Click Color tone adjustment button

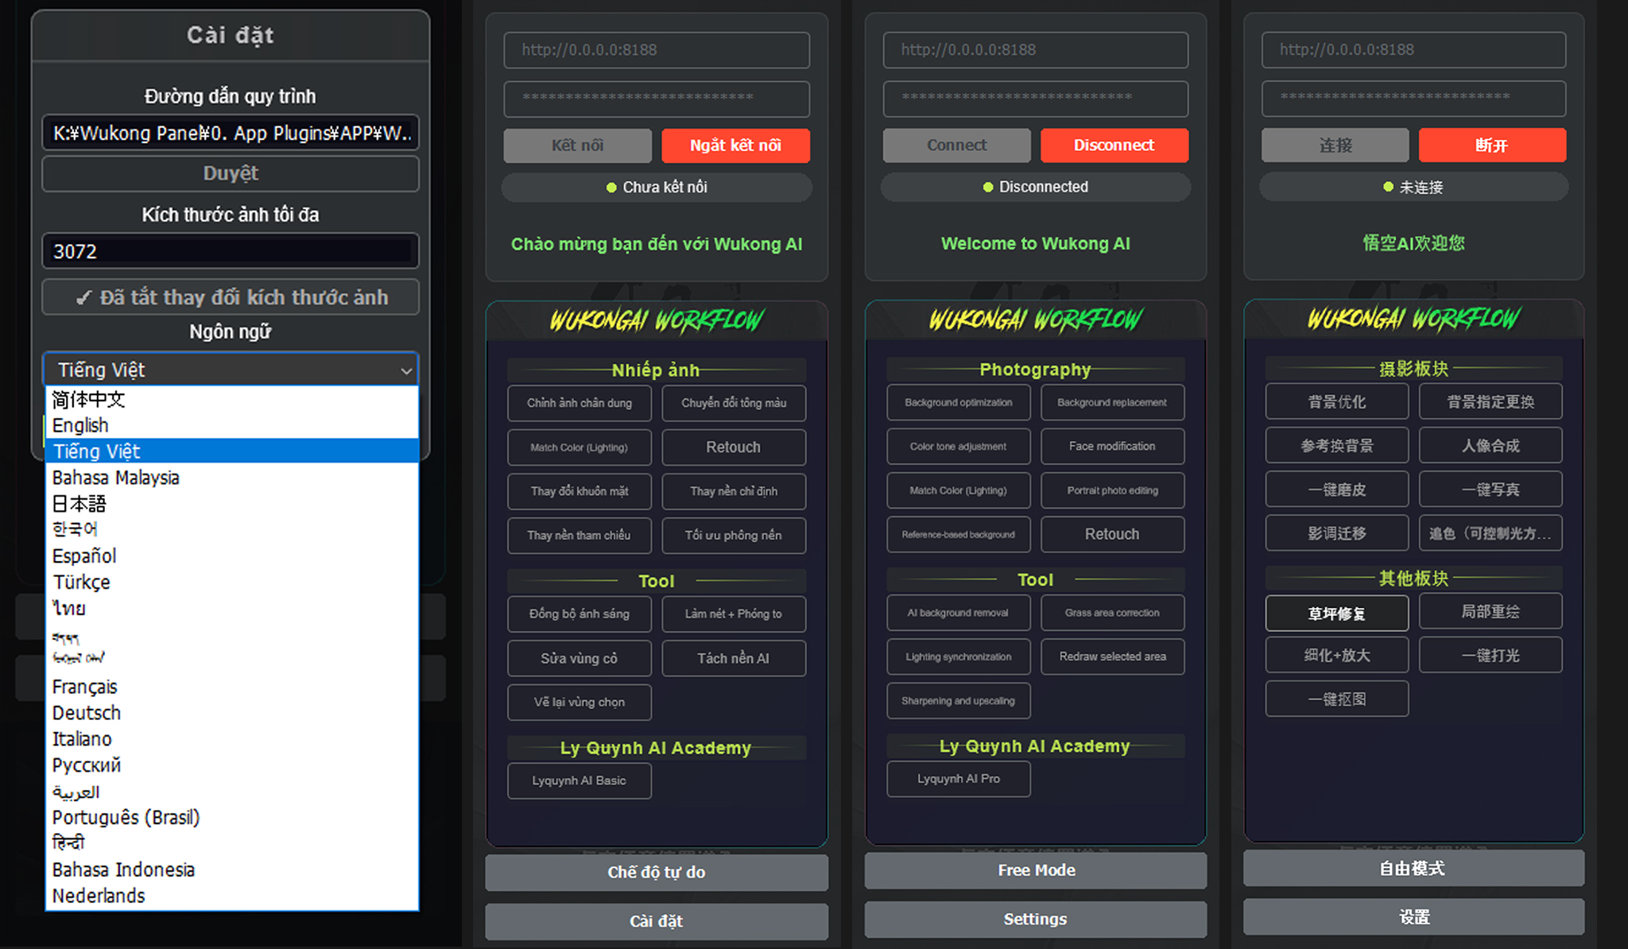click(959, 446)
